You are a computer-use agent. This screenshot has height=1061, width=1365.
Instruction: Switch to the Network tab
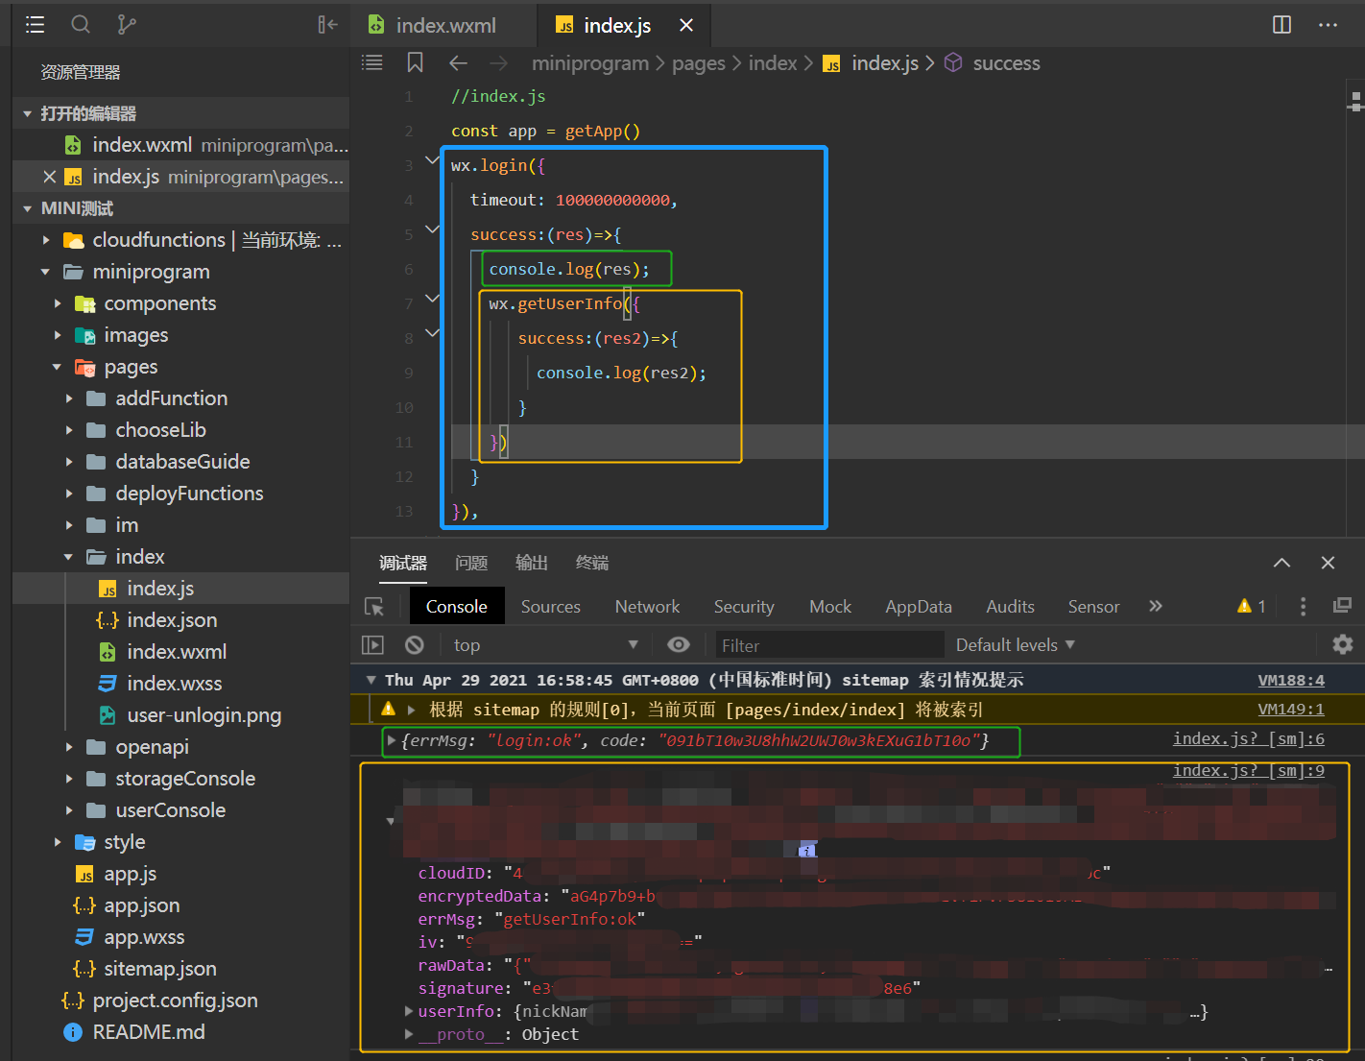(x=647, y=607)
